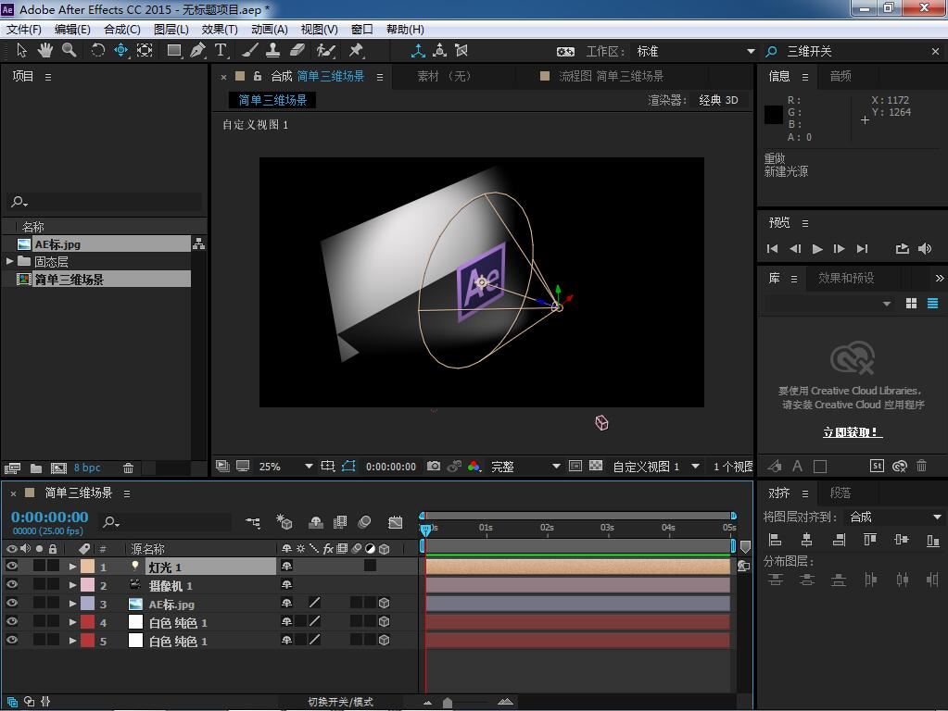The width and height of the screenshot is (948, 711).
Task: Toggle 3D switch for layer 4
Action: 384,621
